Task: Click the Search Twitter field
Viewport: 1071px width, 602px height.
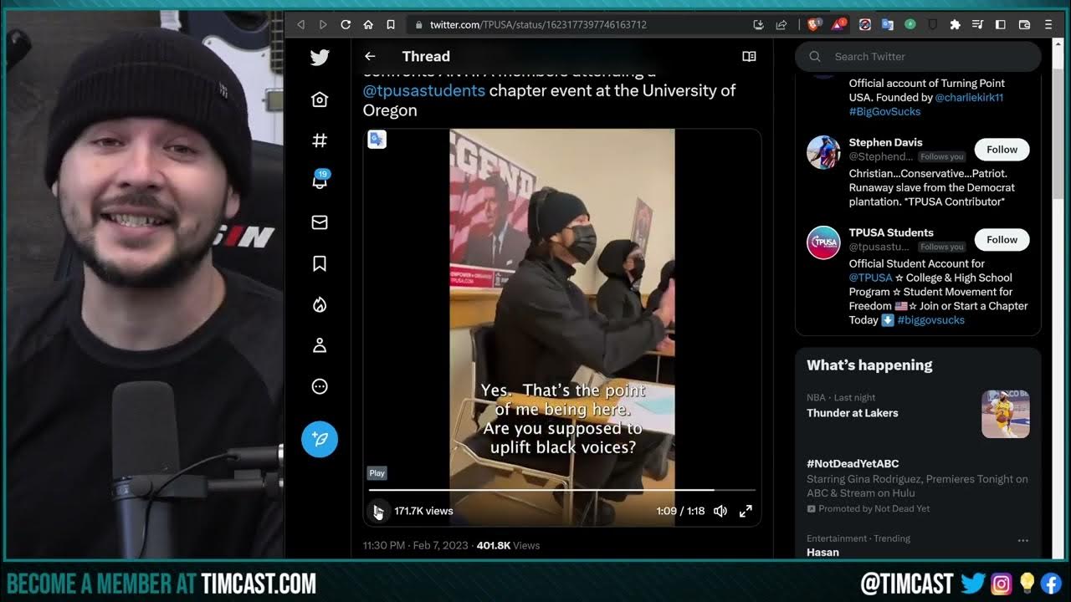Action: [x=918, y=56]
